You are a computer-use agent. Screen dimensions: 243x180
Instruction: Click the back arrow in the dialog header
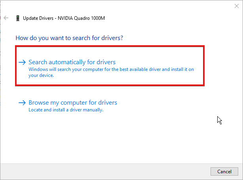click(x=6, y=18)
